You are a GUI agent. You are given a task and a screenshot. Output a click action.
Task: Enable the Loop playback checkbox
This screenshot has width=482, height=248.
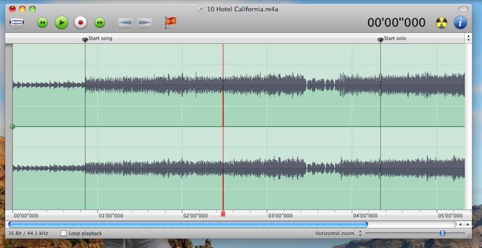coord(64,233)
